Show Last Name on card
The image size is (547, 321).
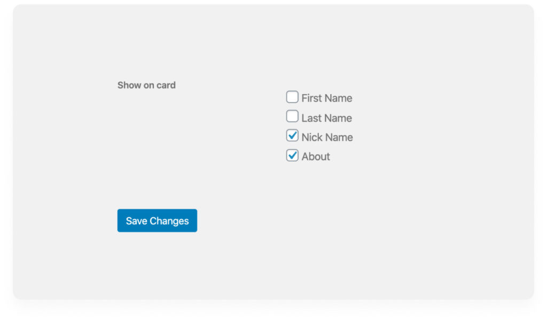(292, 116)
